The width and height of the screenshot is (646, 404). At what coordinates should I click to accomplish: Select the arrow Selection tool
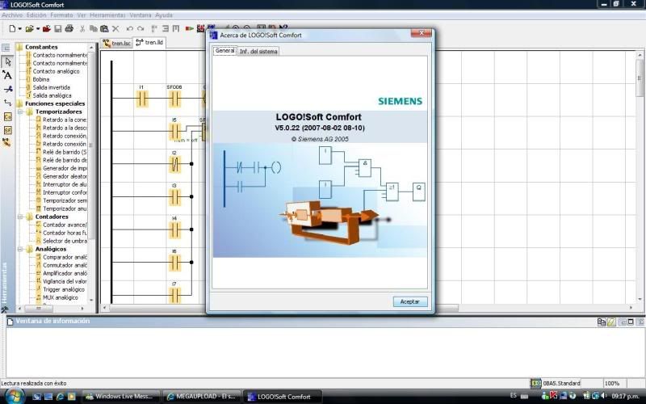[x=7, y=62]
